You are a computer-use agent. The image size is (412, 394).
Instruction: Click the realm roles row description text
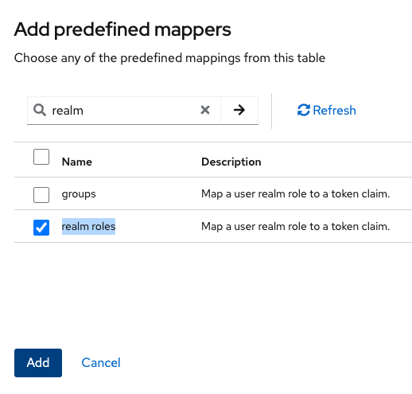point(296,227)
